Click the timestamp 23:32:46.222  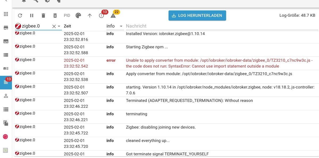click(x=76, y=106)
